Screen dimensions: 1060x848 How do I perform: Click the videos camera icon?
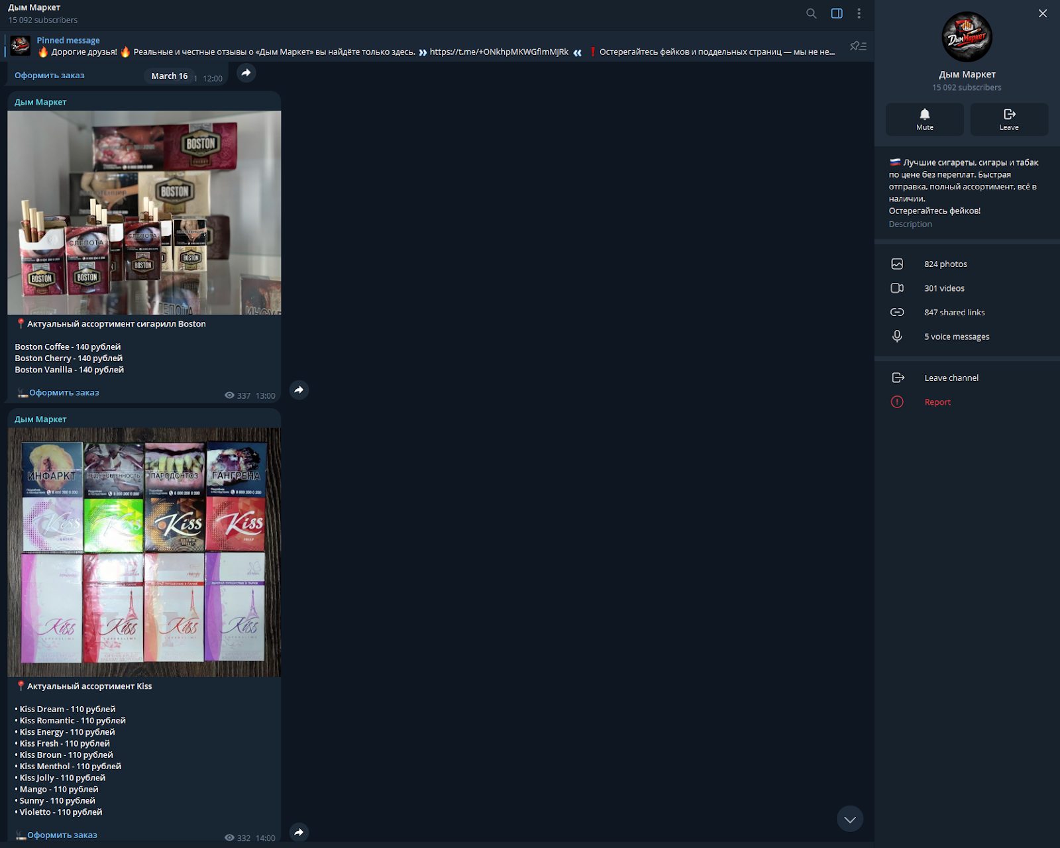897,288
